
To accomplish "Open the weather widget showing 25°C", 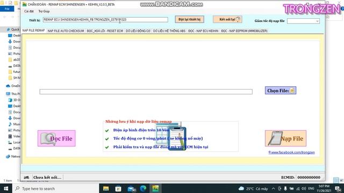I will 253,188.
